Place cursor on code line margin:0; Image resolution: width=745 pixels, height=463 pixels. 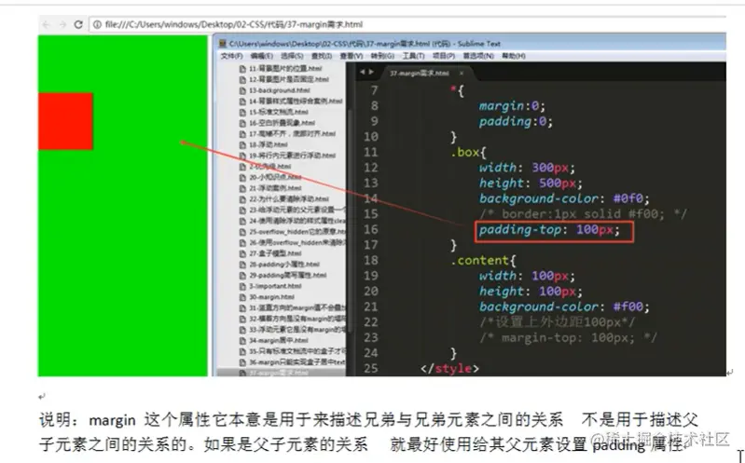pyautogui.click(x=512, y=105)
